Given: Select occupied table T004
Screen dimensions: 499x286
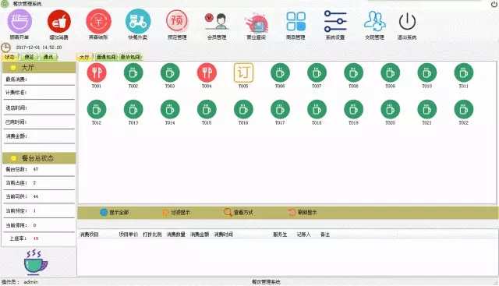Looking at the screenshot, I should [207, 72].
